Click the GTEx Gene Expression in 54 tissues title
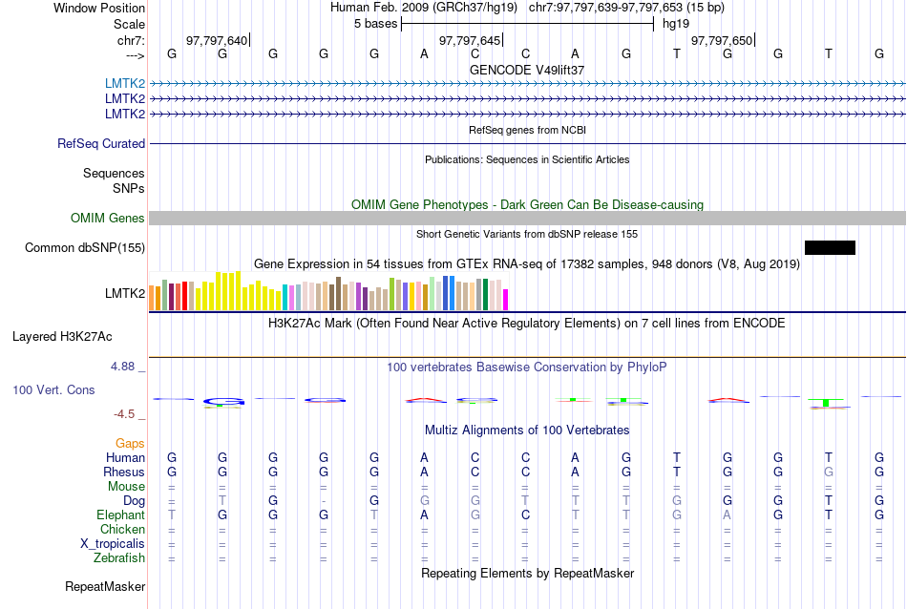 click(527, 264)
